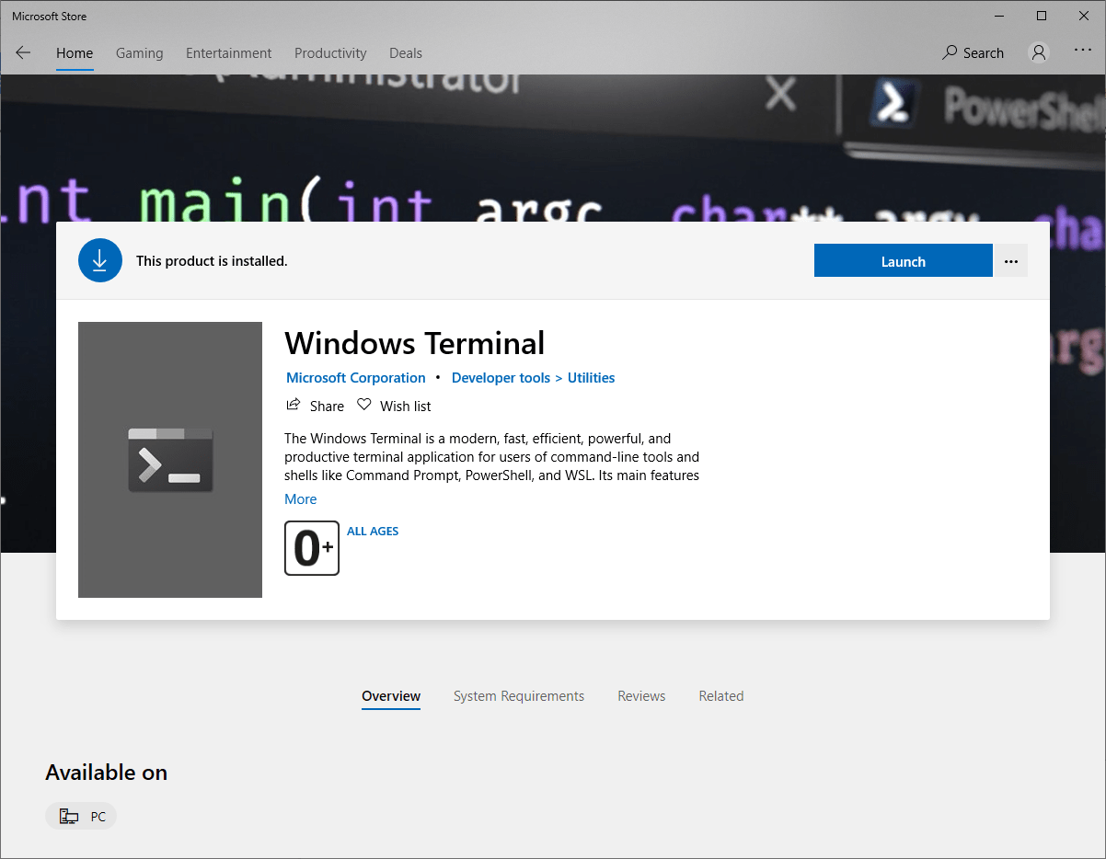Expand the description with More link

click(x=300, y=499)
